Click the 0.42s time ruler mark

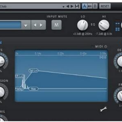83,54
